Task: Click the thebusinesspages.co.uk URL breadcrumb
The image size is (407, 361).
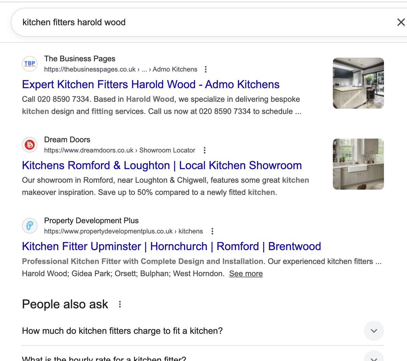Action: coord(121,69)
